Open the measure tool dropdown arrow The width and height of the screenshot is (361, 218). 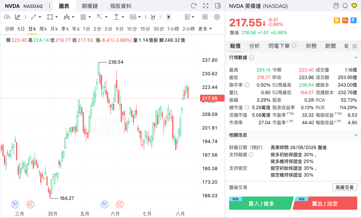[123, 17]
